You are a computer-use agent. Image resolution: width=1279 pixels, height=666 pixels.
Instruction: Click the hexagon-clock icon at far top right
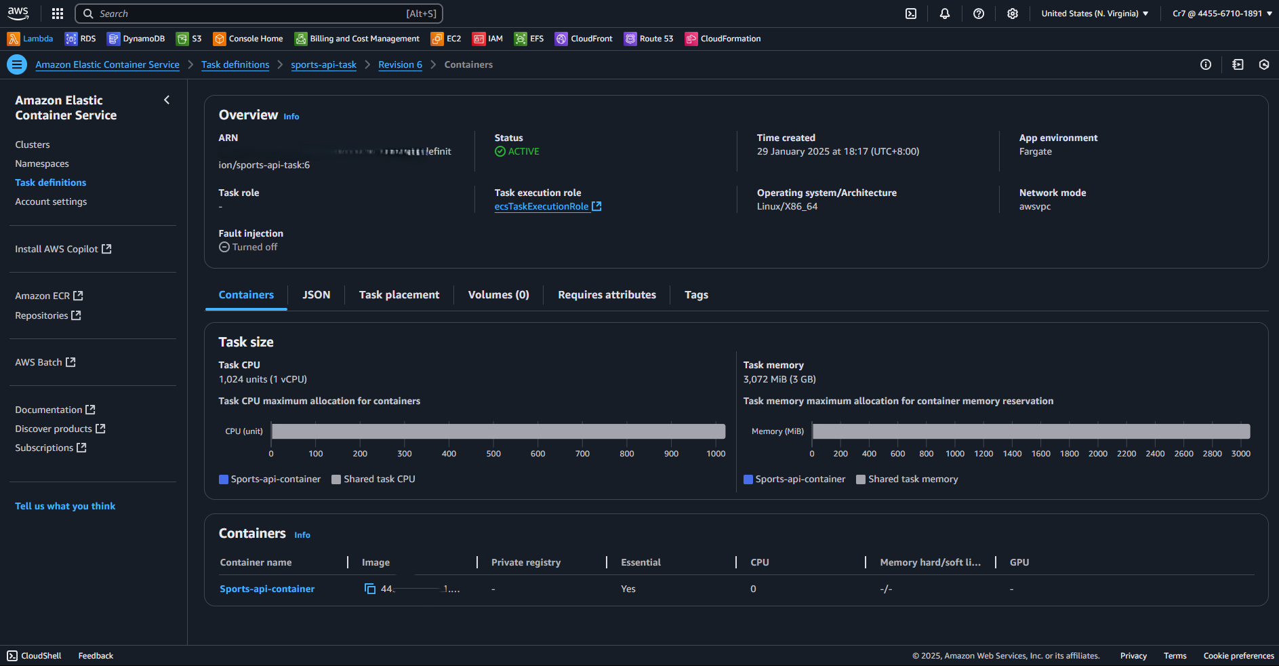[1264, 64]
